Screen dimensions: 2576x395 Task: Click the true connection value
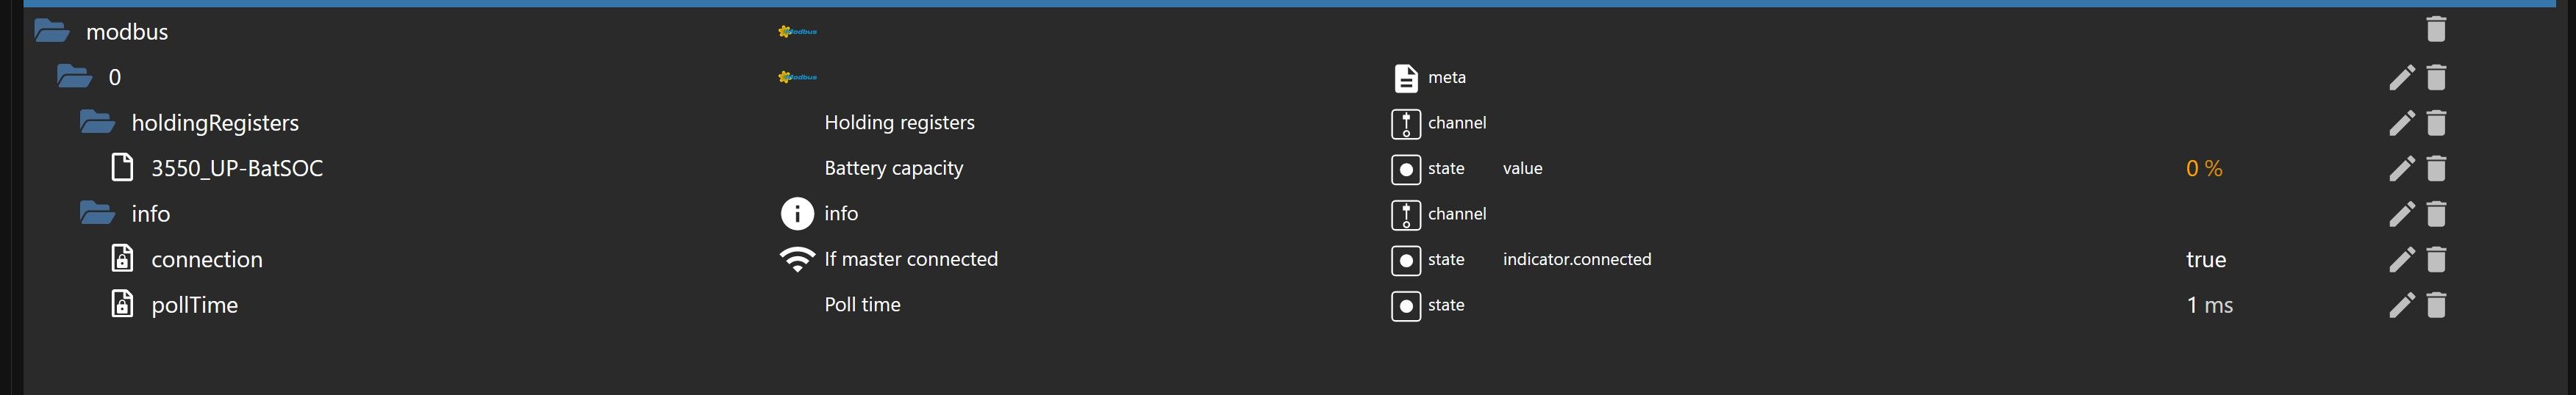coord(2205,261)
